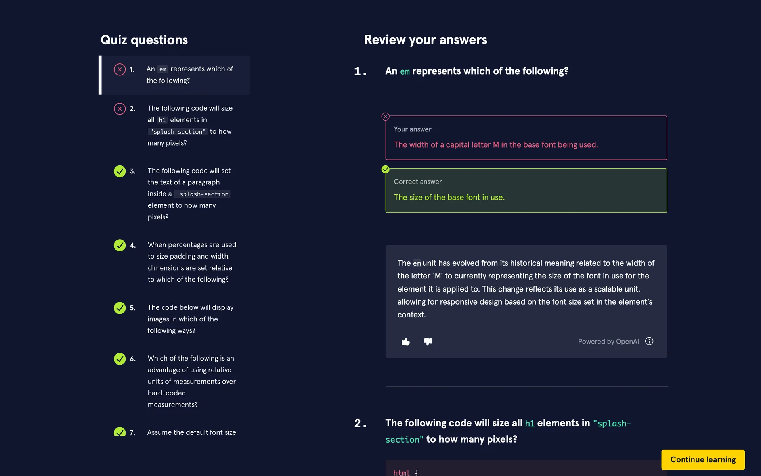Click the red X icon beside question 1
The image size is (761, 476).
click(120, 69)
